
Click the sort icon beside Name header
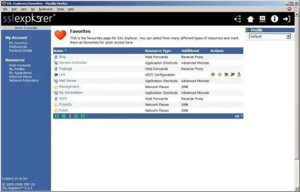point(67,51)
